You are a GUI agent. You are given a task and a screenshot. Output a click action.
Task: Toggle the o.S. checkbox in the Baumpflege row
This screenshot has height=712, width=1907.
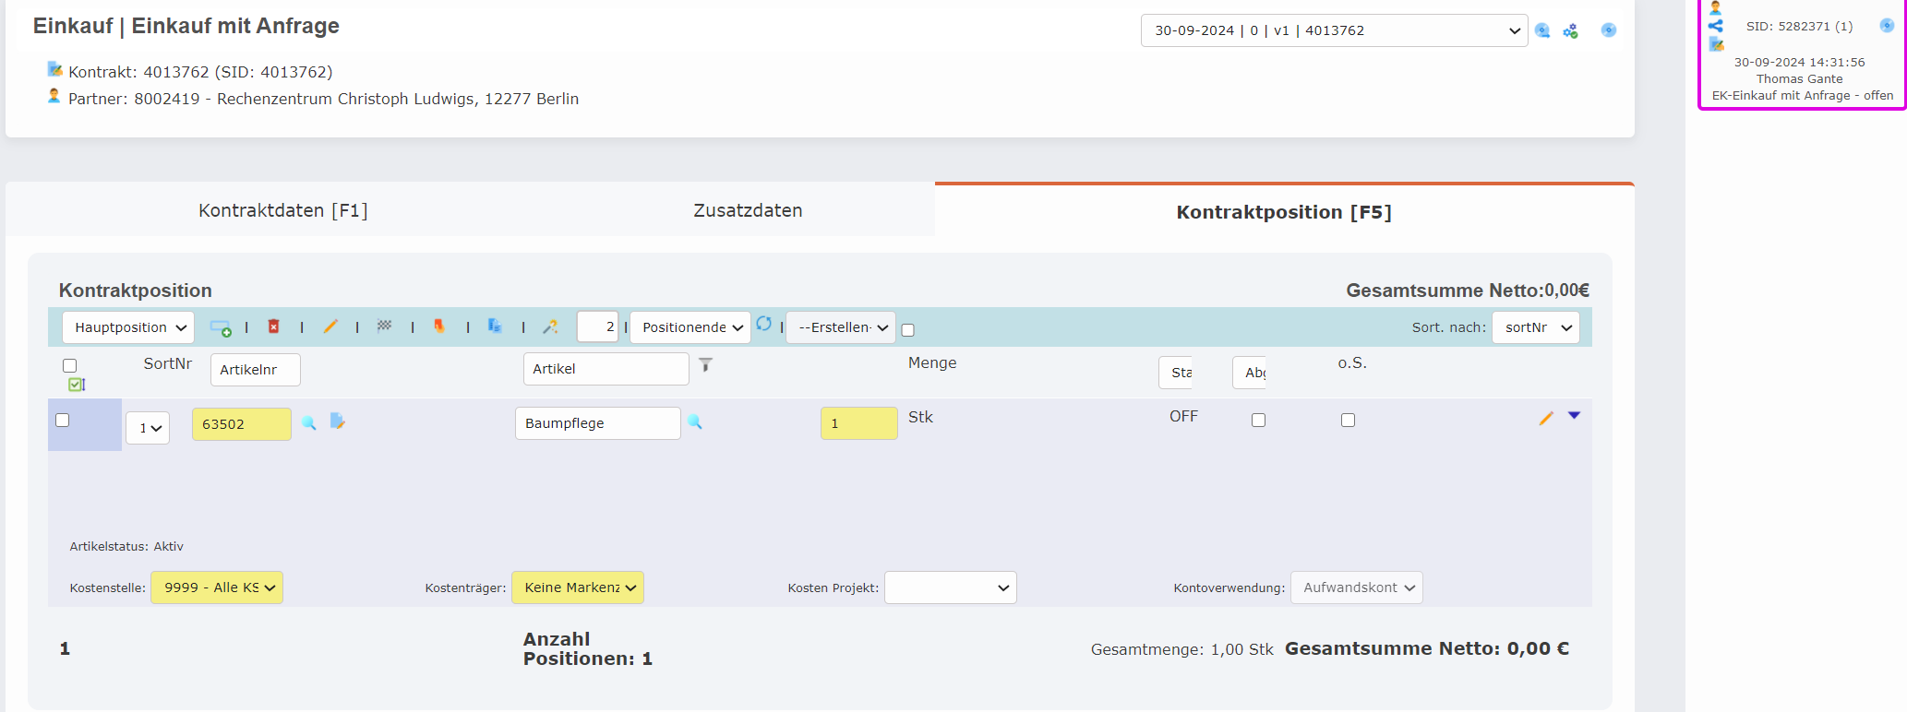tap(1348, 420)
